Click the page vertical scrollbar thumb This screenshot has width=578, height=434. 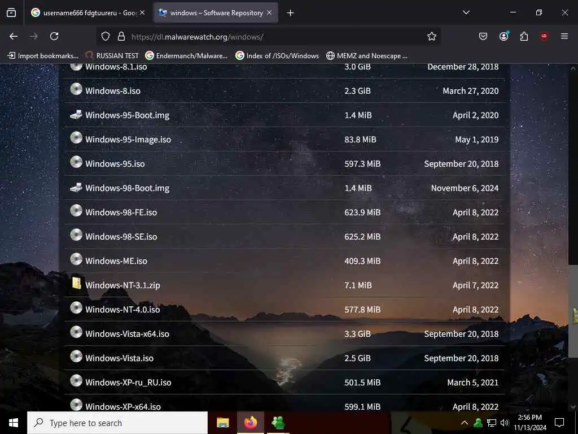point(573,311)
